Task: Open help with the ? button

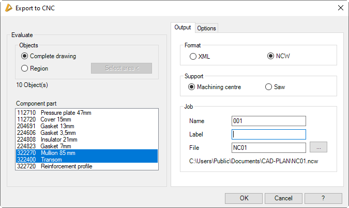Action: click(323, 198)
